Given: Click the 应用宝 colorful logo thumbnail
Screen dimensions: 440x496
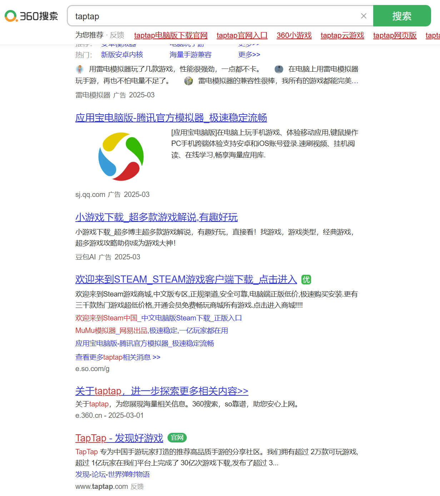Looking at the screenshot, I should [121, 156].
